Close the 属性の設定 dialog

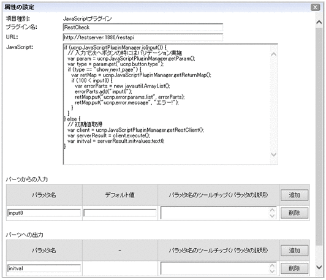315,7
